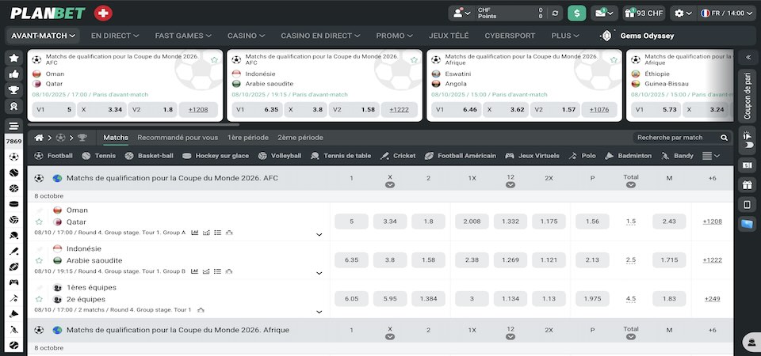This screenshot has width=761, height=356.
Task: Click the home icon in the breadcrumb
Action: [x=39, y=138]
